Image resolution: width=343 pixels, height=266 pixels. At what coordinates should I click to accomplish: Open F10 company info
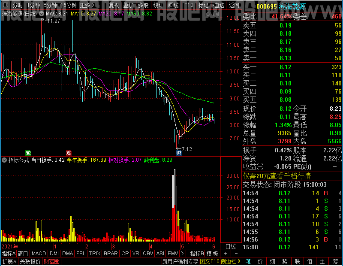pyautogui.click(x=189, y=5)
